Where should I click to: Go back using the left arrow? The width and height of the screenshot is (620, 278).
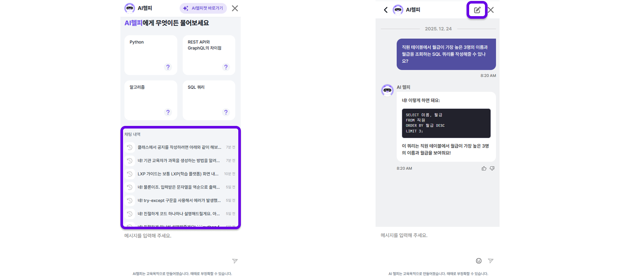click(x=386, y=10)
